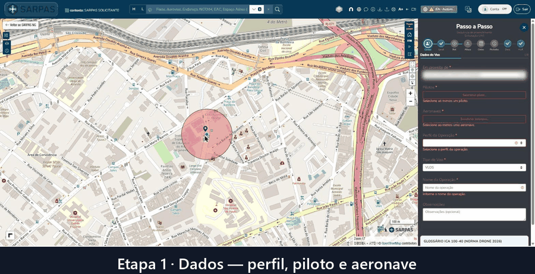
Task: Click Voltar ao SARPAS NG button
Action: 20,25
